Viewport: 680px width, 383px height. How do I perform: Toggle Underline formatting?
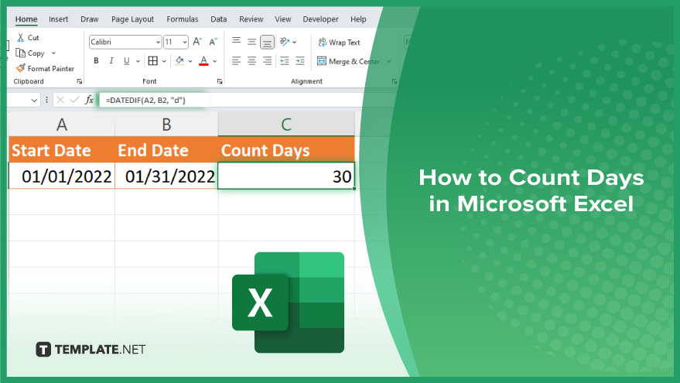click(x=127, y=60)
